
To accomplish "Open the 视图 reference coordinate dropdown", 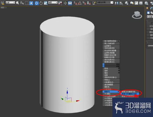I will (53, 2).
